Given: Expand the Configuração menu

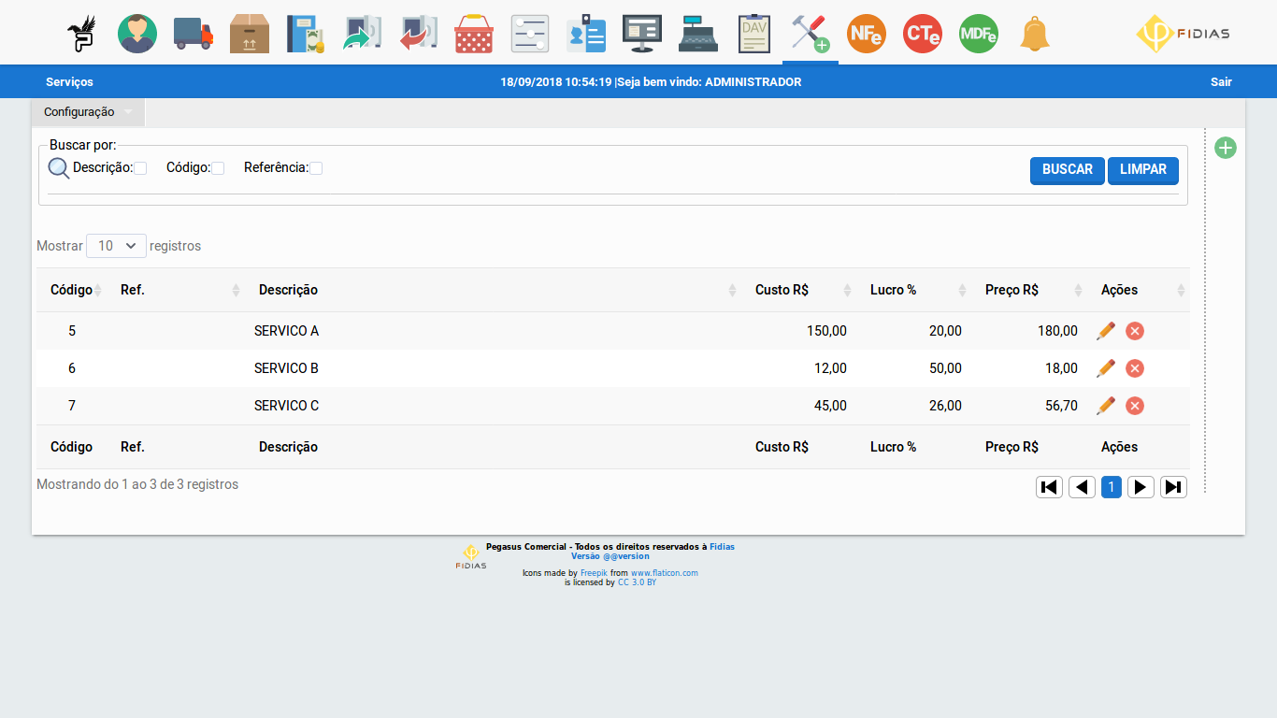Looking at the screenshot, I should [x=88, y=112].
